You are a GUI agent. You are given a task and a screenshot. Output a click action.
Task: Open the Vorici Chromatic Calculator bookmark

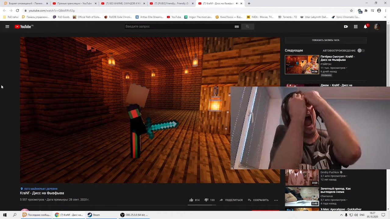tap(345, 17)
